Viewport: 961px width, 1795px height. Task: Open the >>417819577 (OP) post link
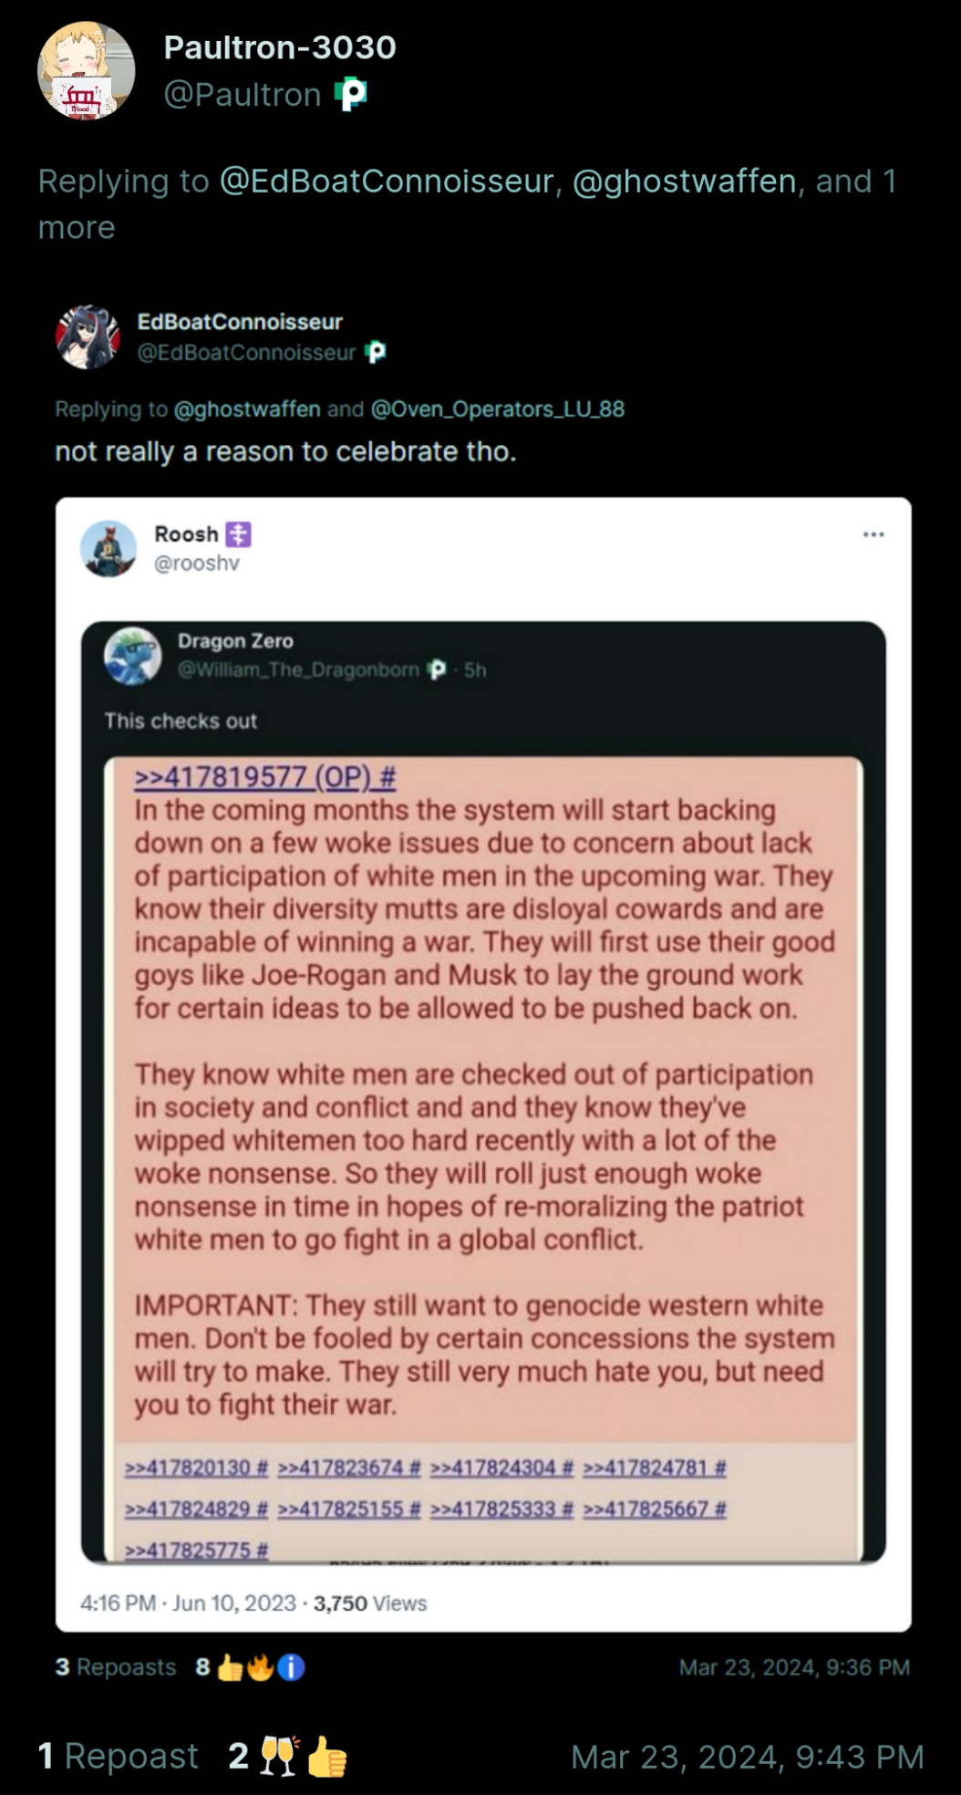coord(265,776)
